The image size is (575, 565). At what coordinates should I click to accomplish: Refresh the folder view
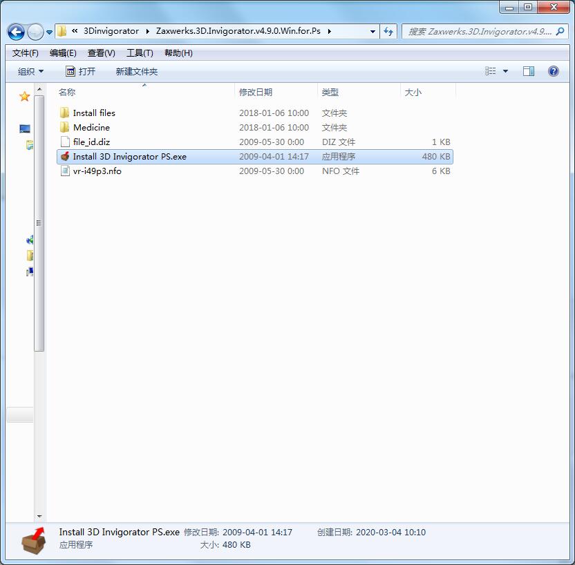pos(388,32)
